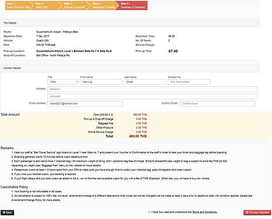This screenshot has width=272, height=219.
Task: Go to Step 3 Pick-up & Drop-off
Action: coord(74,5)
